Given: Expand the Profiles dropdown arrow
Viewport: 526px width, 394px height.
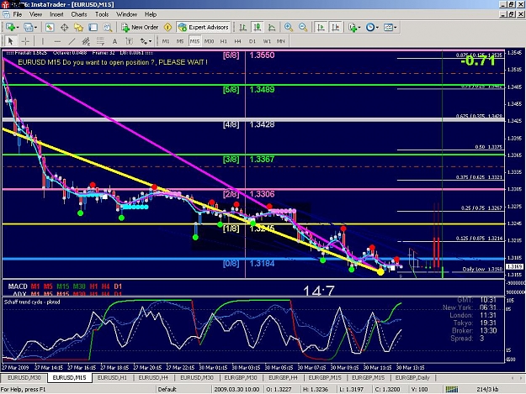Looking at the screenshot, I should pos(35,28).
